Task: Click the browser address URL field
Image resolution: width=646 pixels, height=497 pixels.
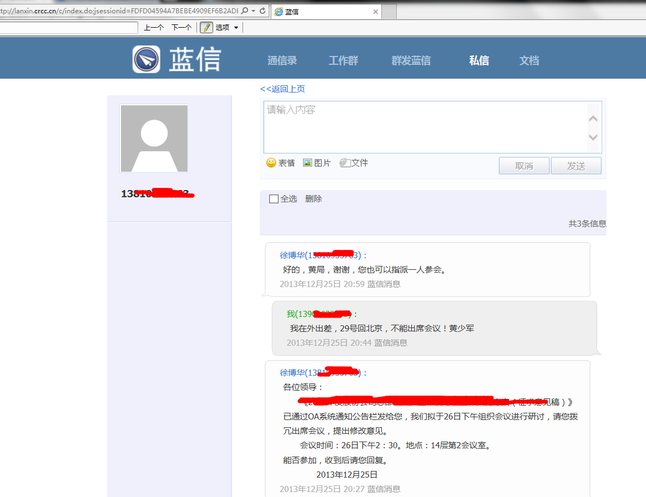Action: [119, 11]
